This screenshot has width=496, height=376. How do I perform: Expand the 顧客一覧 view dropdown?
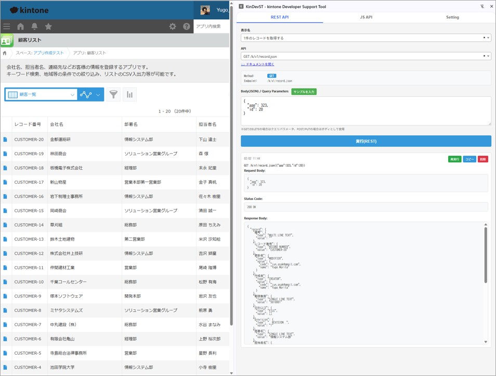[72, 95]
